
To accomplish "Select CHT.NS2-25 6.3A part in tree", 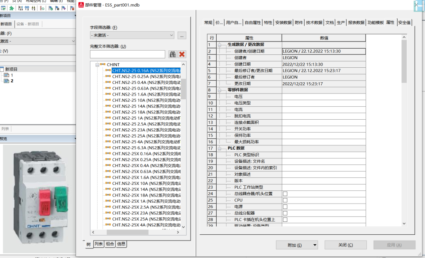I will pos(146,147).
